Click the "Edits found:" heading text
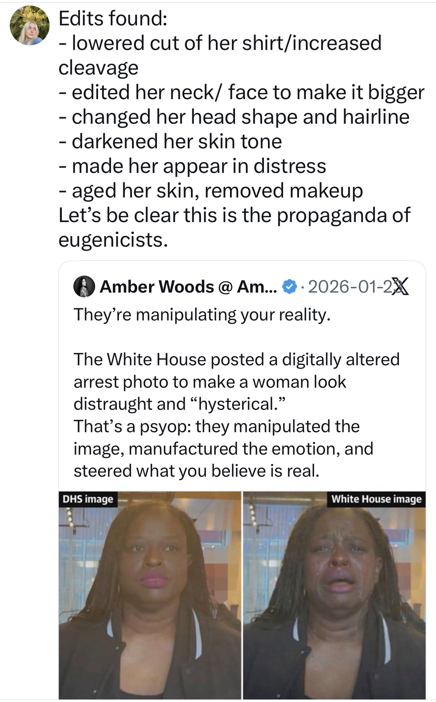Viewport: 436px width, 702px height. (x=113, y=18)
